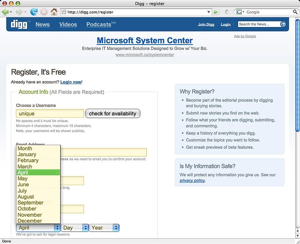Click the Login link in header
300x244 pixels.
225,25
